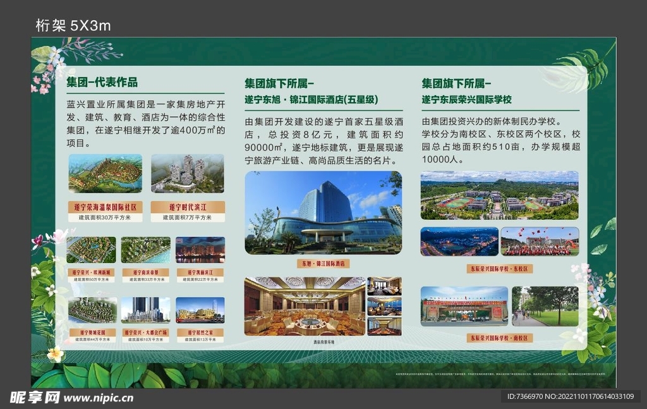This screenshot has width=647, height=409.
Task: Open the school night aerial photo
Action: click(x=460, y=241)
